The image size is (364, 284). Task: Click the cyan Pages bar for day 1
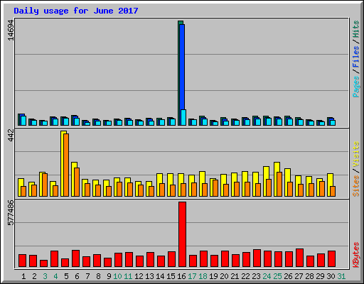[x=23, y=121]
